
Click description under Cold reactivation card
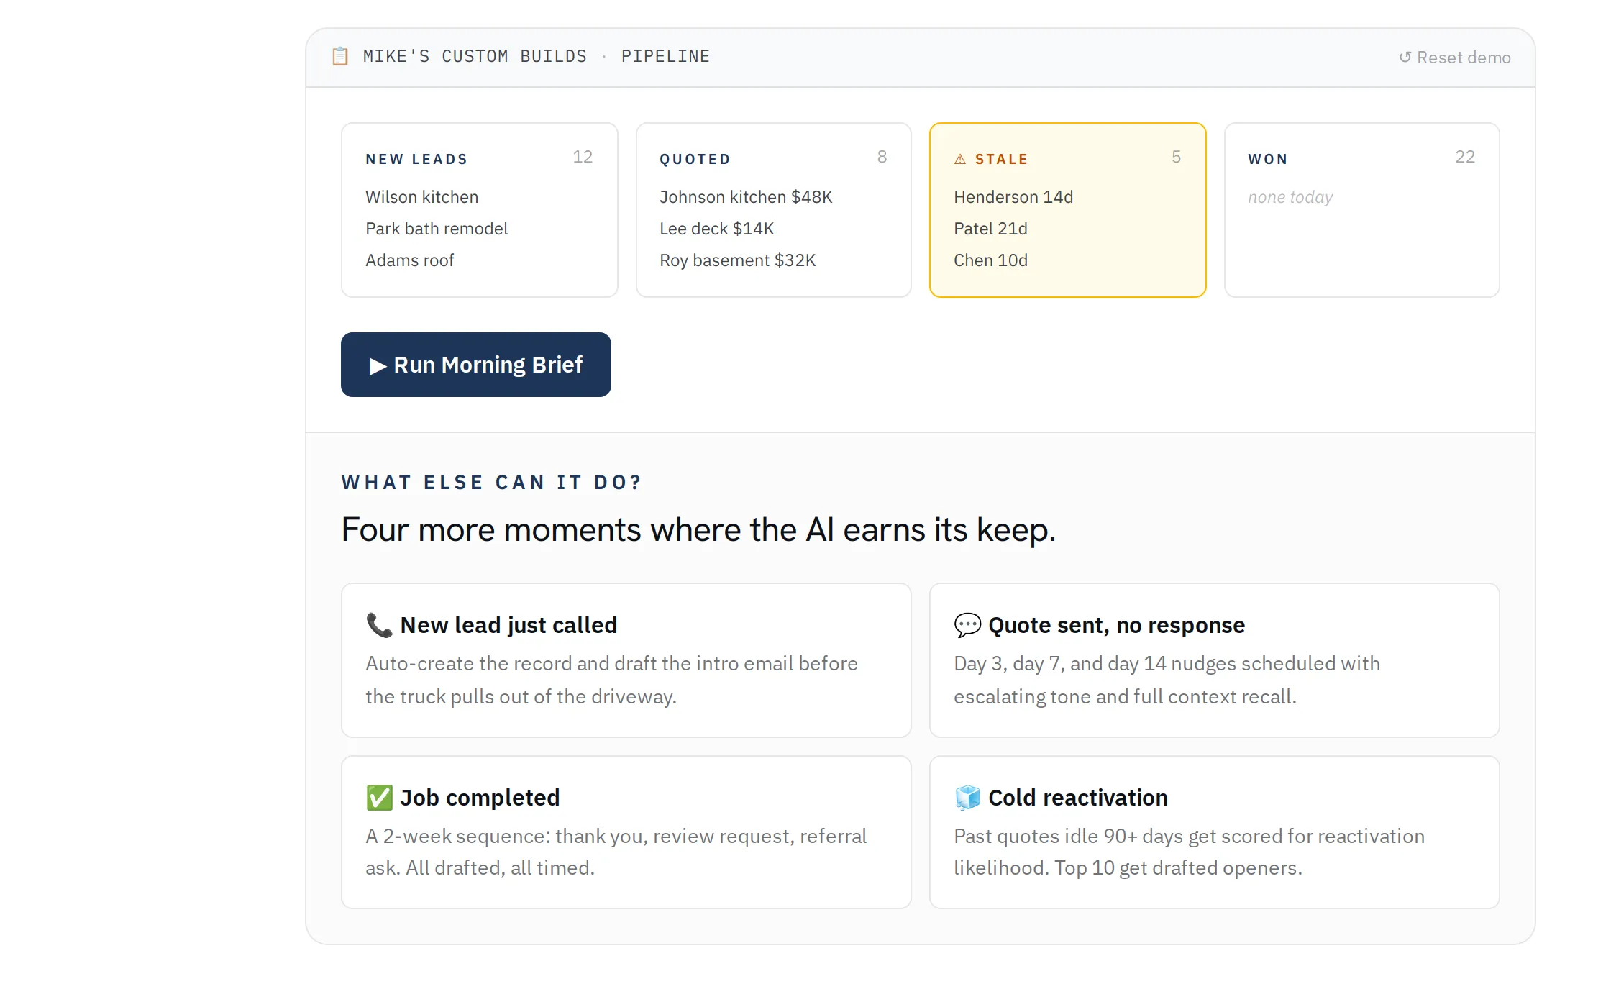click(1189, 852)
